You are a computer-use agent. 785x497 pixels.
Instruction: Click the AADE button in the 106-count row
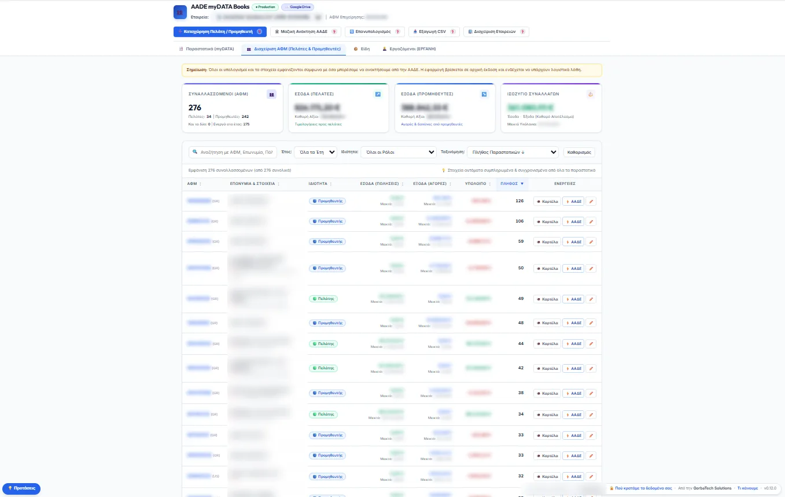573,221
